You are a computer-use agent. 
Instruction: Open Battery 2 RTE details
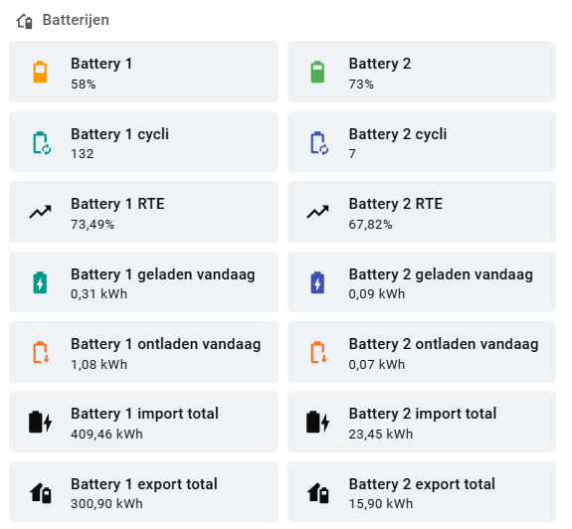(422, 212)
